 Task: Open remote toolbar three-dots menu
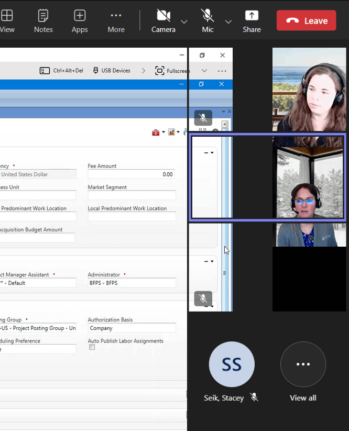222,71
